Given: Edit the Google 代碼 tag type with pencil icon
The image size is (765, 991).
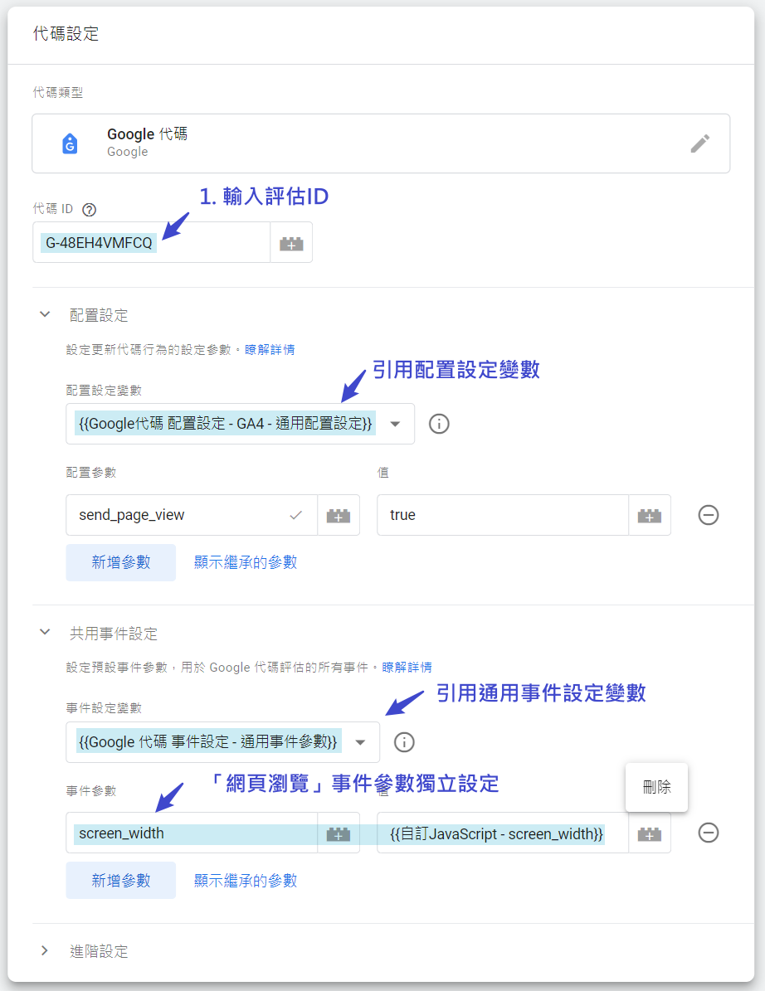Looking at the screenshot, I should pyautogui.click(x=699, y=143).
